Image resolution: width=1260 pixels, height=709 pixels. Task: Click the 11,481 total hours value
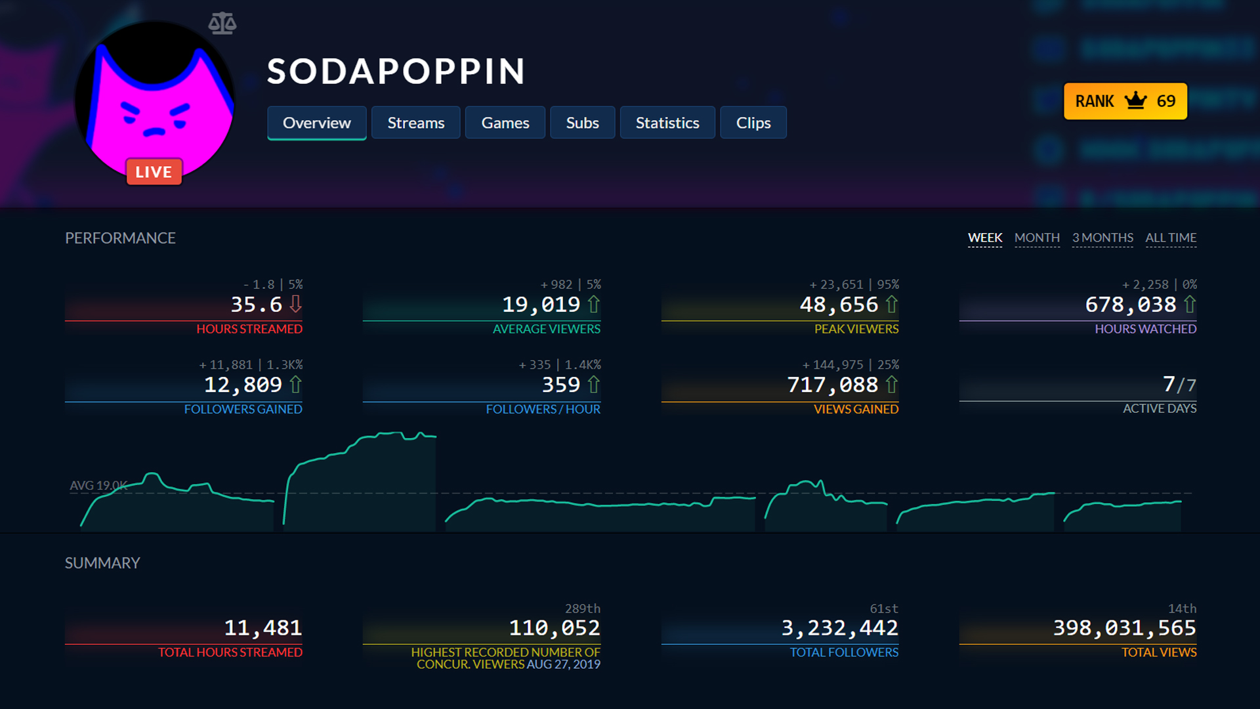tap(263, 628)
